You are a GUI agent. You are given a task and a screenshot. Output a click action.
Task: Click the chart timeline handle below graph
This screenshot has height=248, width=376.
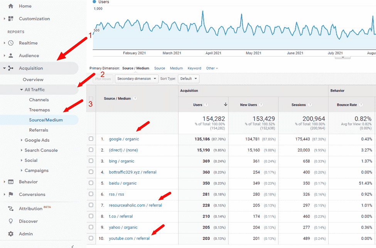(343, 57)
